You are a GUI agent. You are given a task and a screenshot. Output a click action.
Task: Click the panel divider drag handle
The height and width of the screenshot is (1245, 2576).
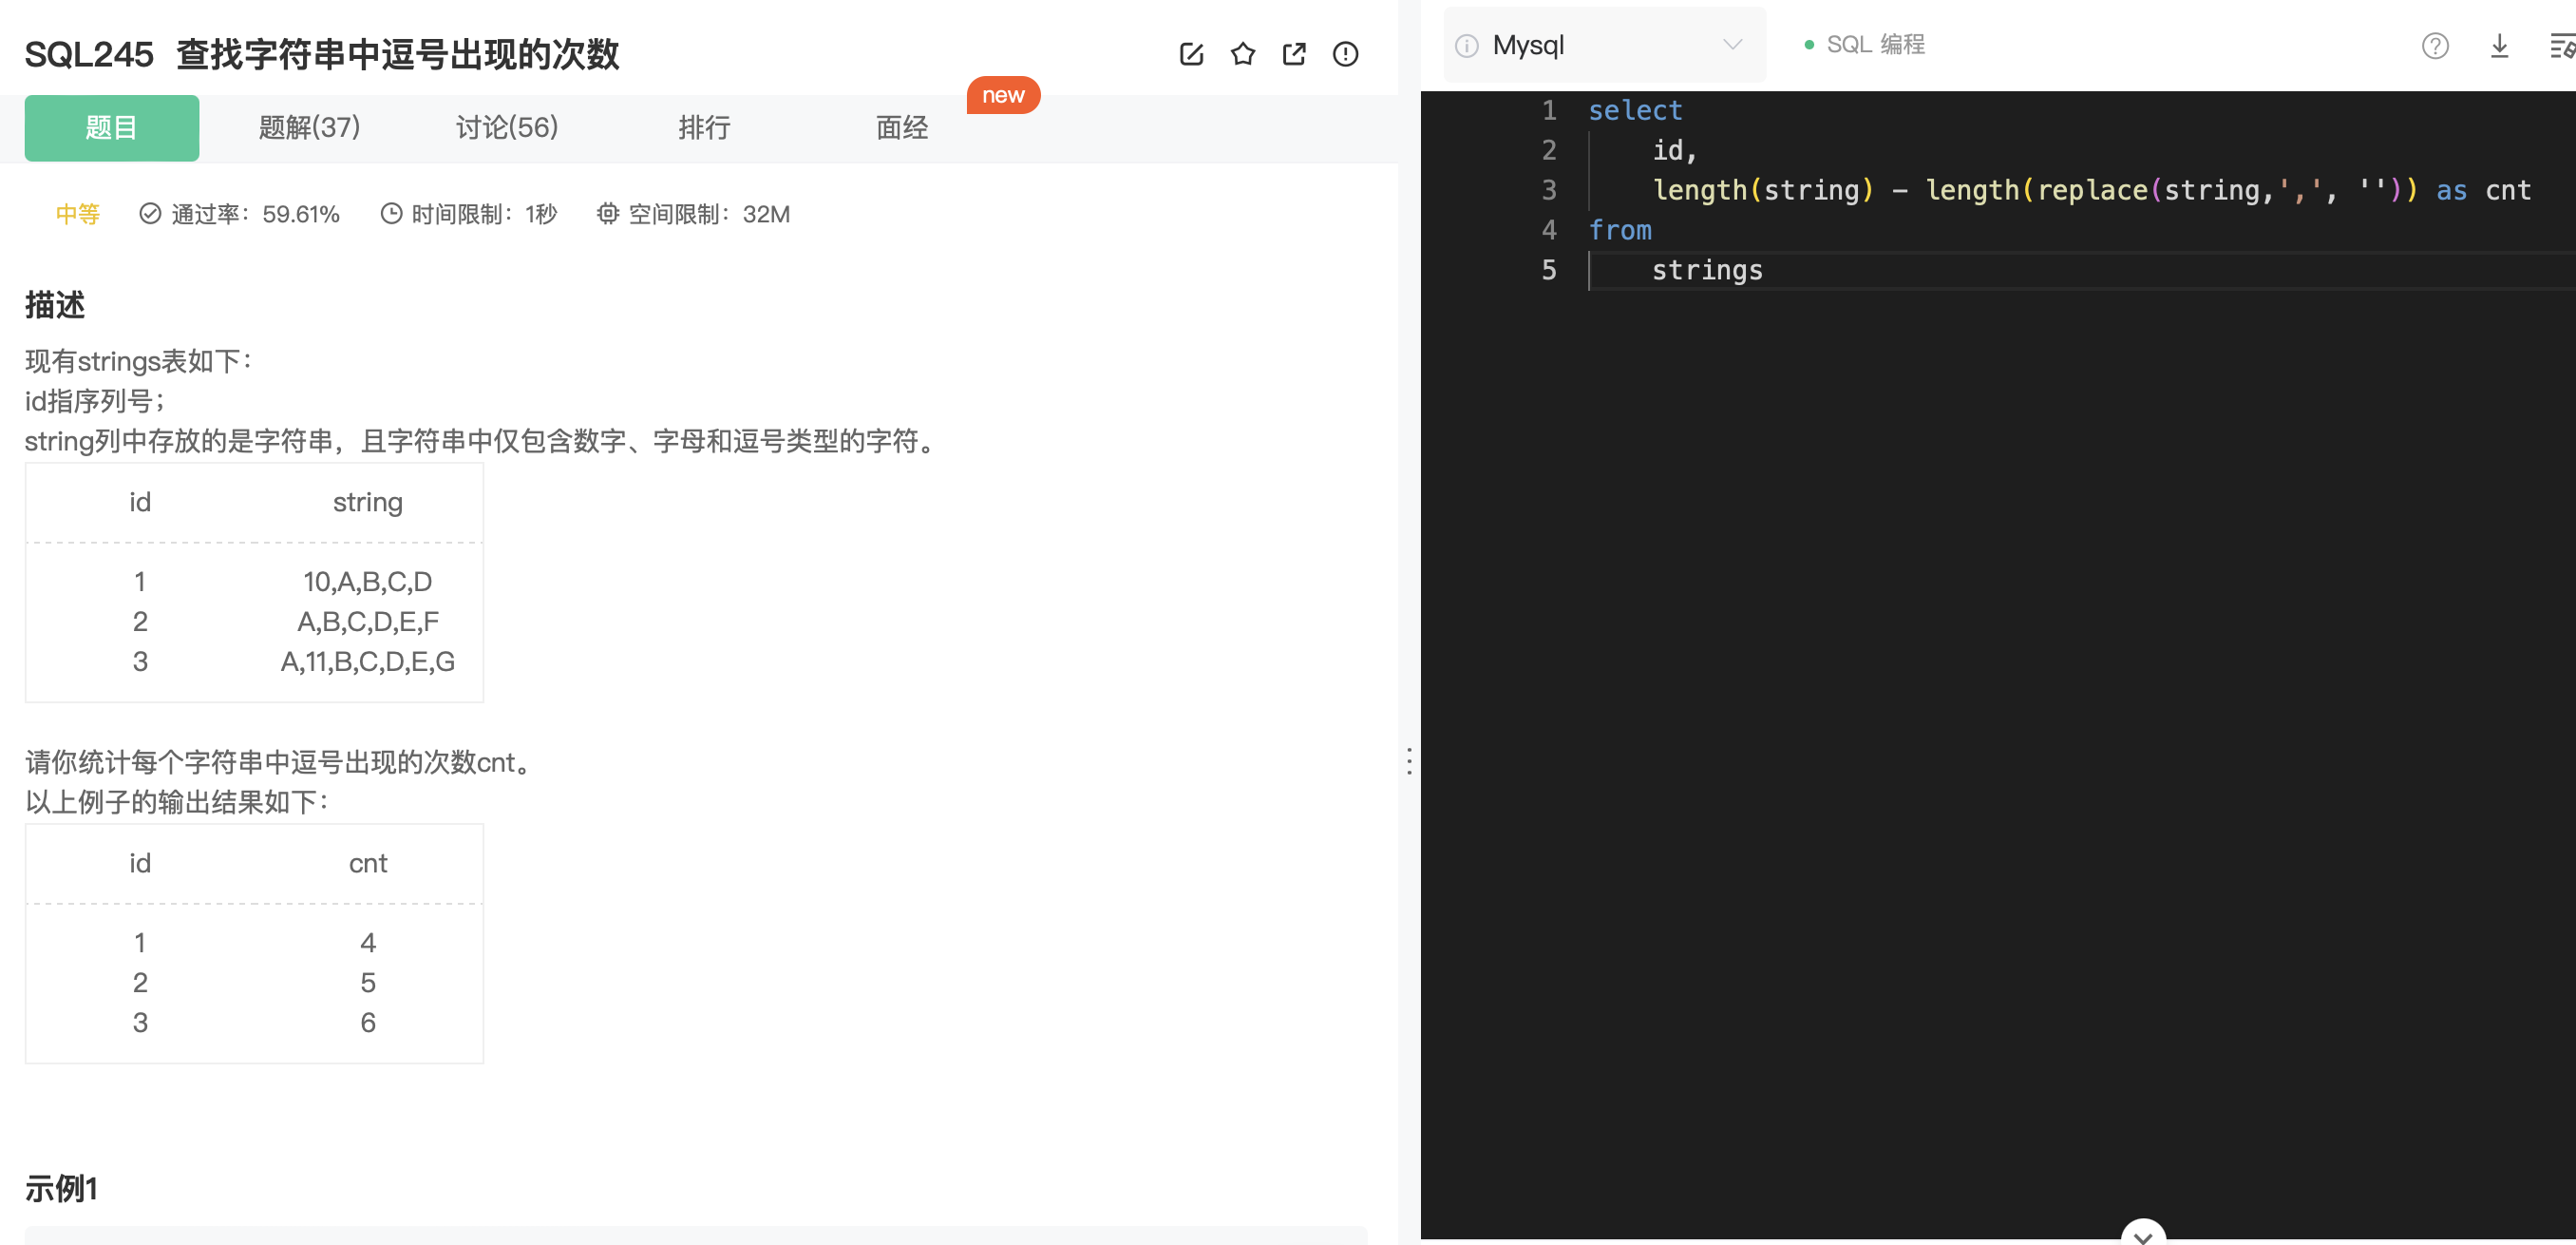(1409, 760)
